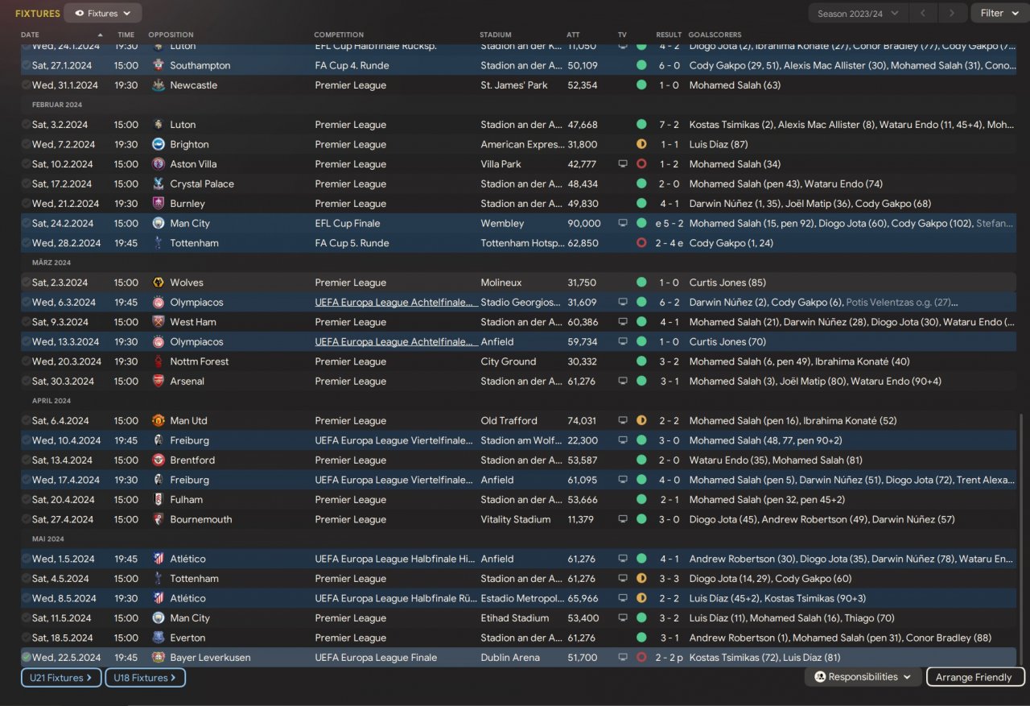Open Arsenal via its club badge
1030x706 pixels.
(x=159, y=382)
